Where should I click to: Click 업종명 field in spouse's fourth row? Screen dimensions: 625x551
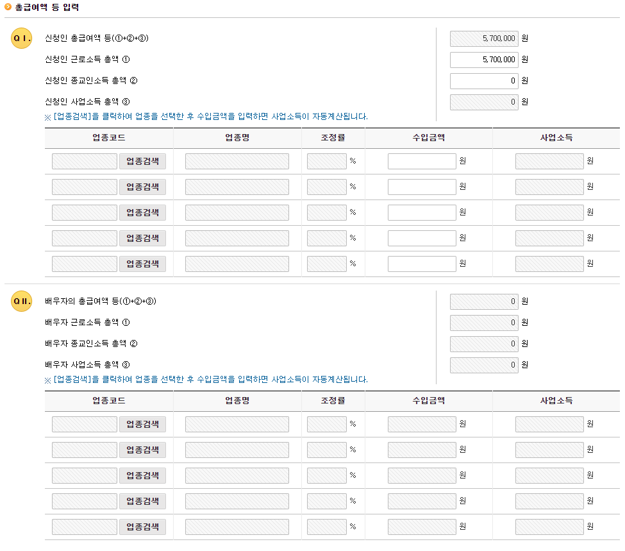(x=237, y=501)
